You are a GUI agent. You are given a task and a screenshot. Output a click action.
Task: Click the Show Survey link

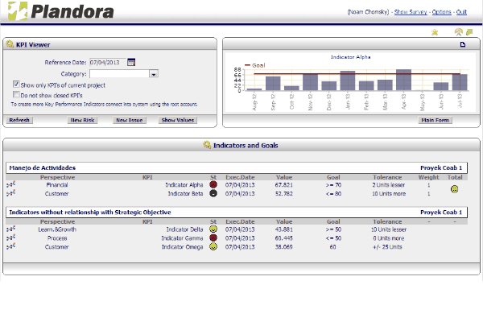pyautogui.click(x=411, y=12)
